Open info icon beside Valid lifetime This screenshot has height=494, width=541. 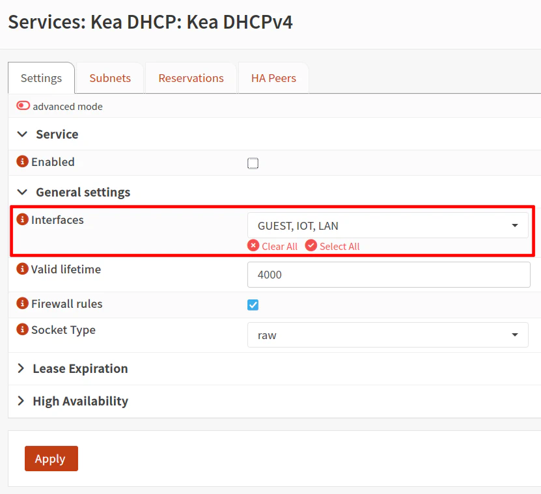click(x=22, y=269)
